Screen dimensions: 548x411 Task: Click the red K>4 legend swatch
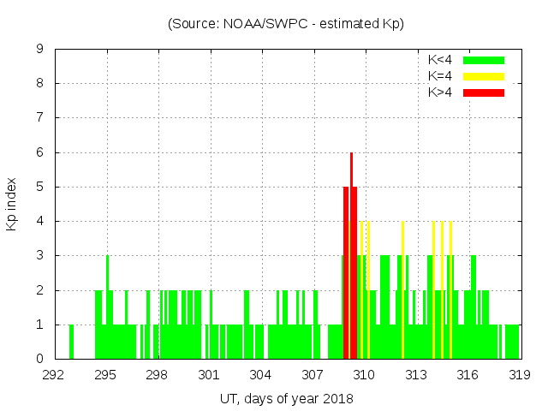484,92
